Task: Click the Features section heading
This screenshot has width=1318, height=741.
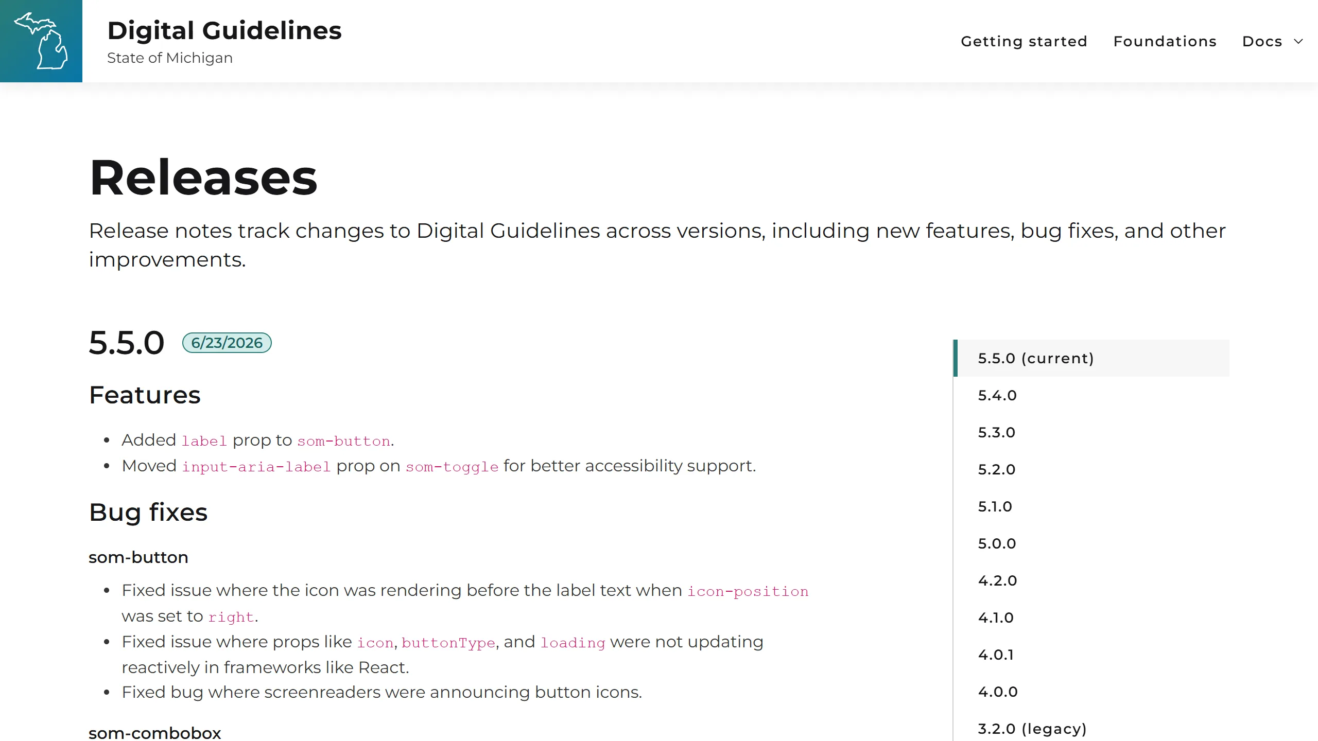Action: click(x=145, y=395)
